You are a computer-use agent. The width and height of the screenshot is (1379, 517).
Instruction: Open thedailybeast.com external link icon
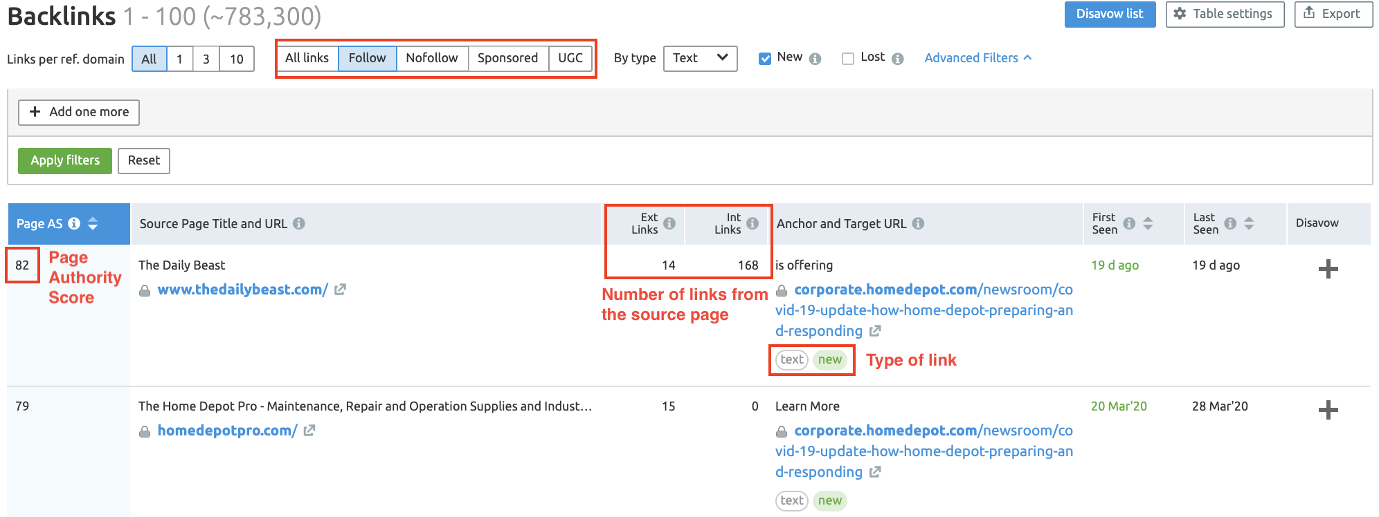pyautogui.click(x=340, y=290)
